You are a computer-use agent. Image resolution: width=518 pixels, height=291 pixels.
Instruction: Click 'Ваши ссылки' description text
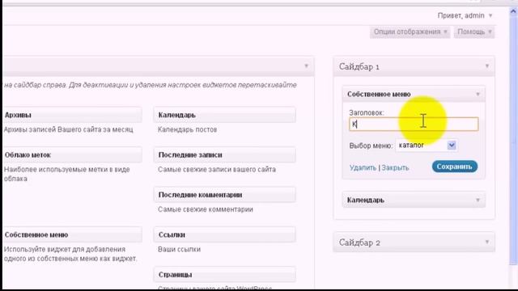pos(179,250)
